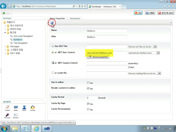
Task: Save the macro with the disk icon
Action: tap(52, 23)
